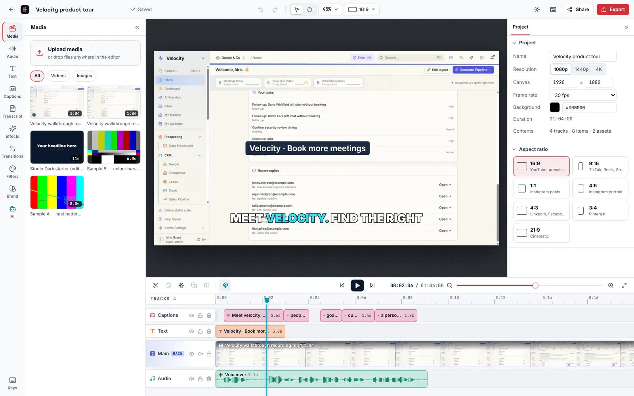Click zoom in magnifier on timeline
Screen dimensions: 634x396
coord(611,286)
